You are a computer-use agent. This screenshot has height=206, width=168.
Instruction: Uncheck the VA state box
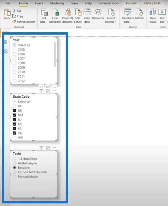coord(15,133)
